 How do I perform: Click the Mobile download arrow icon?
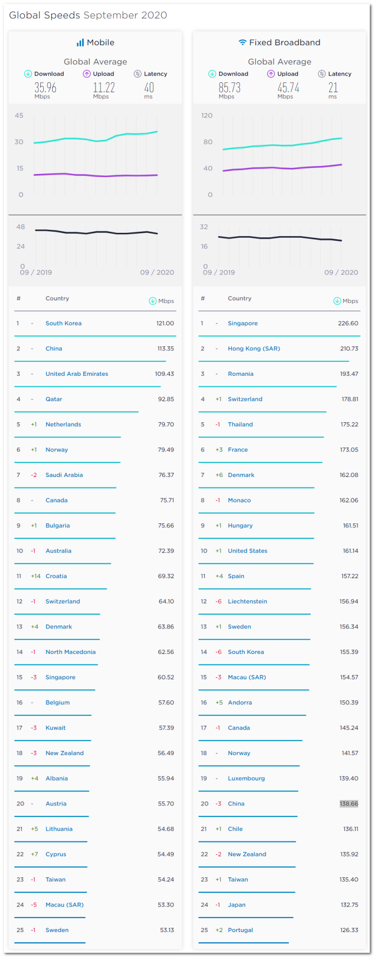(x=28, y=74)
